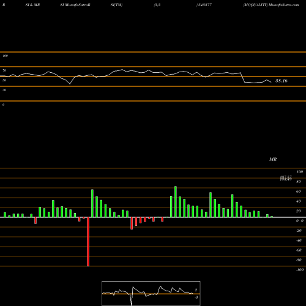Screen dimensions: 306x306
Task: Click the RSI axis label 30
Action: [x=4, y=90]
